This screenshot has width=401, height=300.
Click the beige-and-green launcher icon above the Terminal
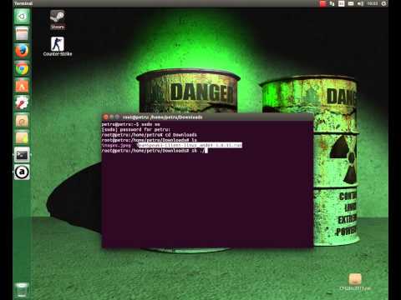click(x=22, y=138)
